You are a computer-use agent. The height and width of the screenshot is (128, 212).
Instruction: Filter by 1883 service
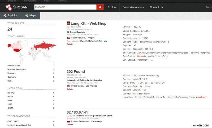[x=10, y=104]
